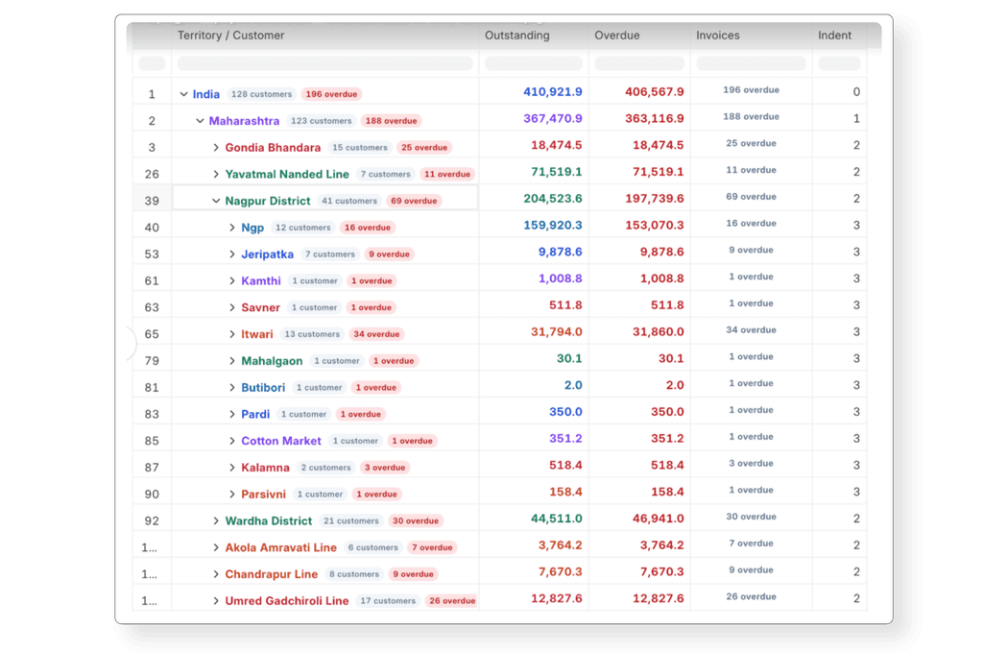Click the Indent column header
Screen dimensions: 983x653
point(834,36)
